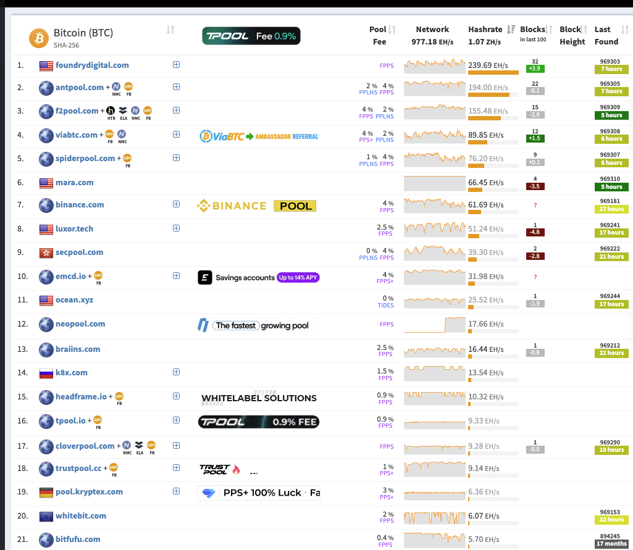
Task: Open the neopool.com pool link
Action: [x=80, y=323]
